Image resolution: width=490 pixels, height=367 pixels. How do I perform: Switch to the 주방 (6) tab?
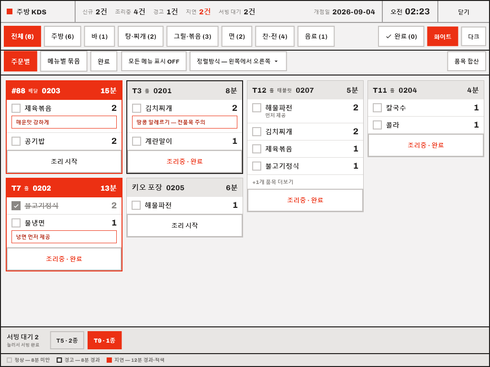[63, 36]
